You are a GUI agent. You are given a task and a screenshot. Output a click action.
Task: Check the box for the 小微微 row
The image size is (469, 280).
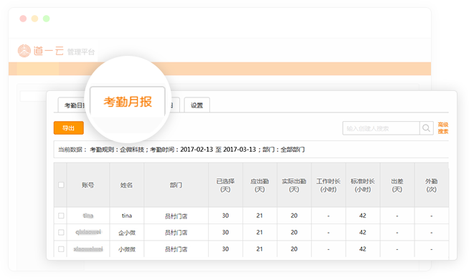pos(61,249)
